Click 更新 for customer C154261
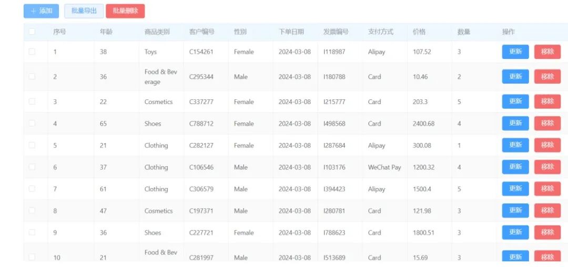Image resolution: width=568 pixels, height=267 pixels. coord(515,52)
